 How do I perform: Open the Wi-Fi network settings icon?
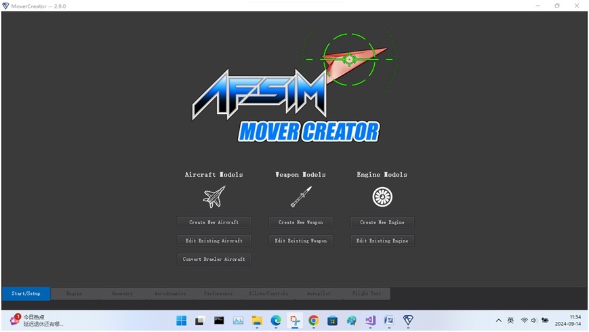(x=525, y=320)
